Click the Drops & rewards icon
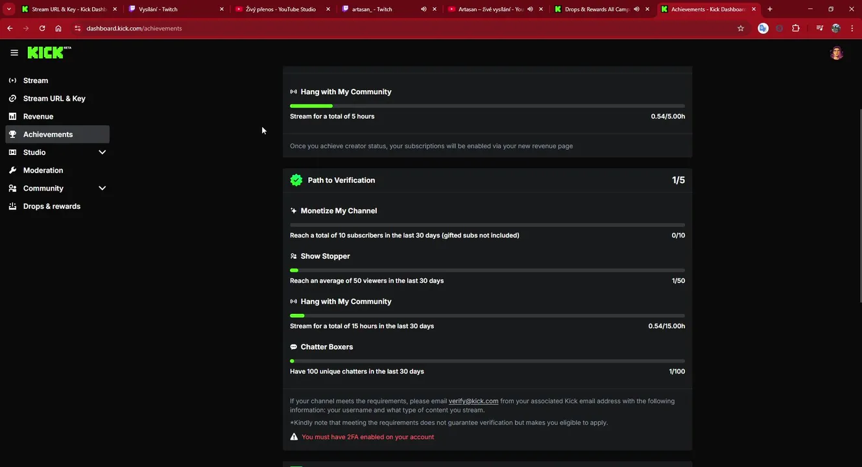 coord(12,206)
